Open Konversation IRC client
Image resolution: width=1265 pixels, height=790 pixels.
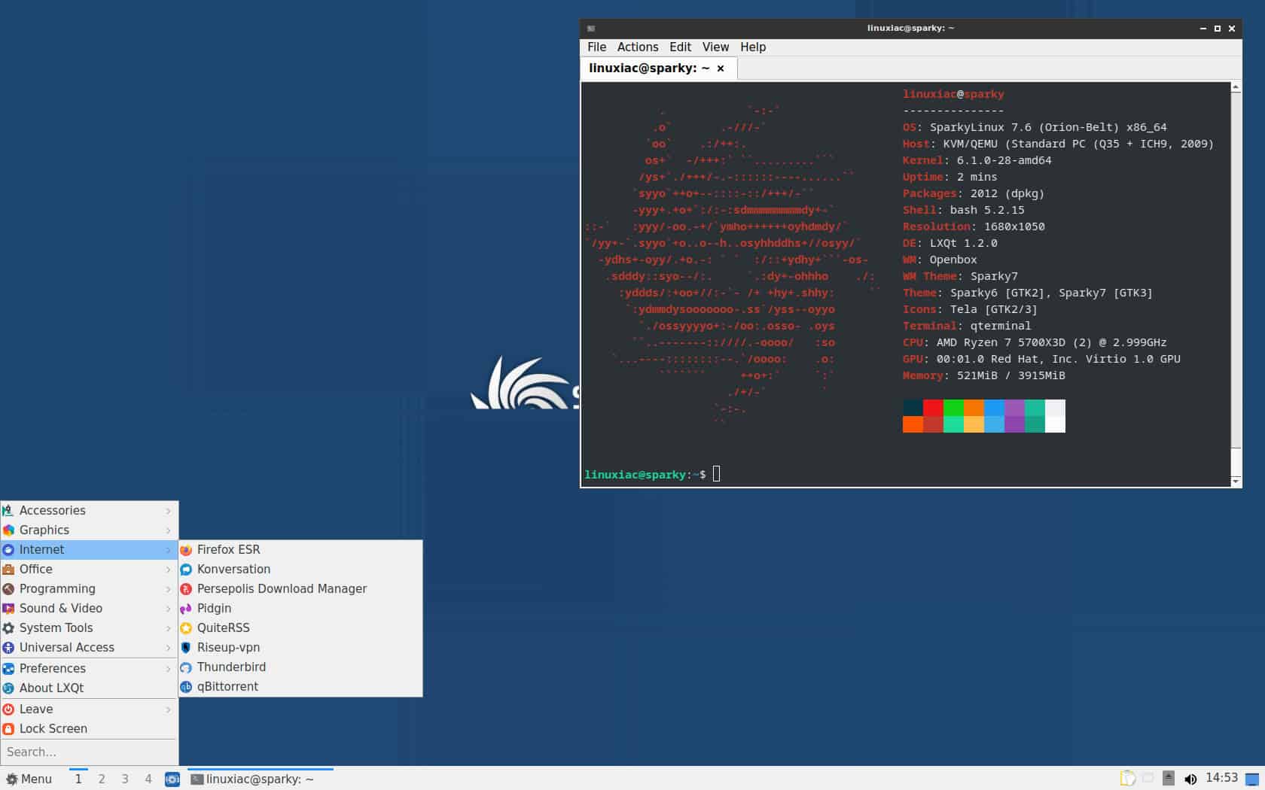233,569
